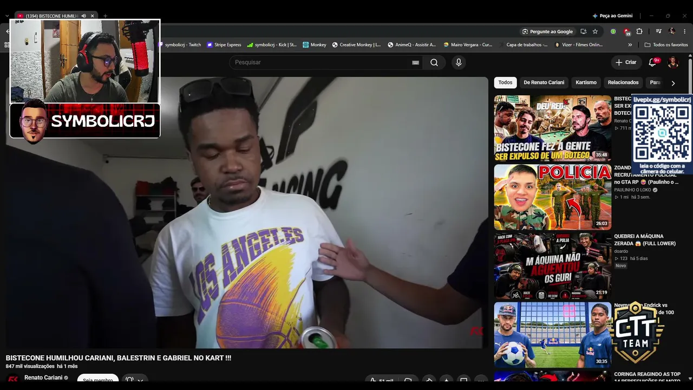Open a new browser tab
Image resolution: width=693 pixels, height=390 pixels.
(x=105, y=16)
